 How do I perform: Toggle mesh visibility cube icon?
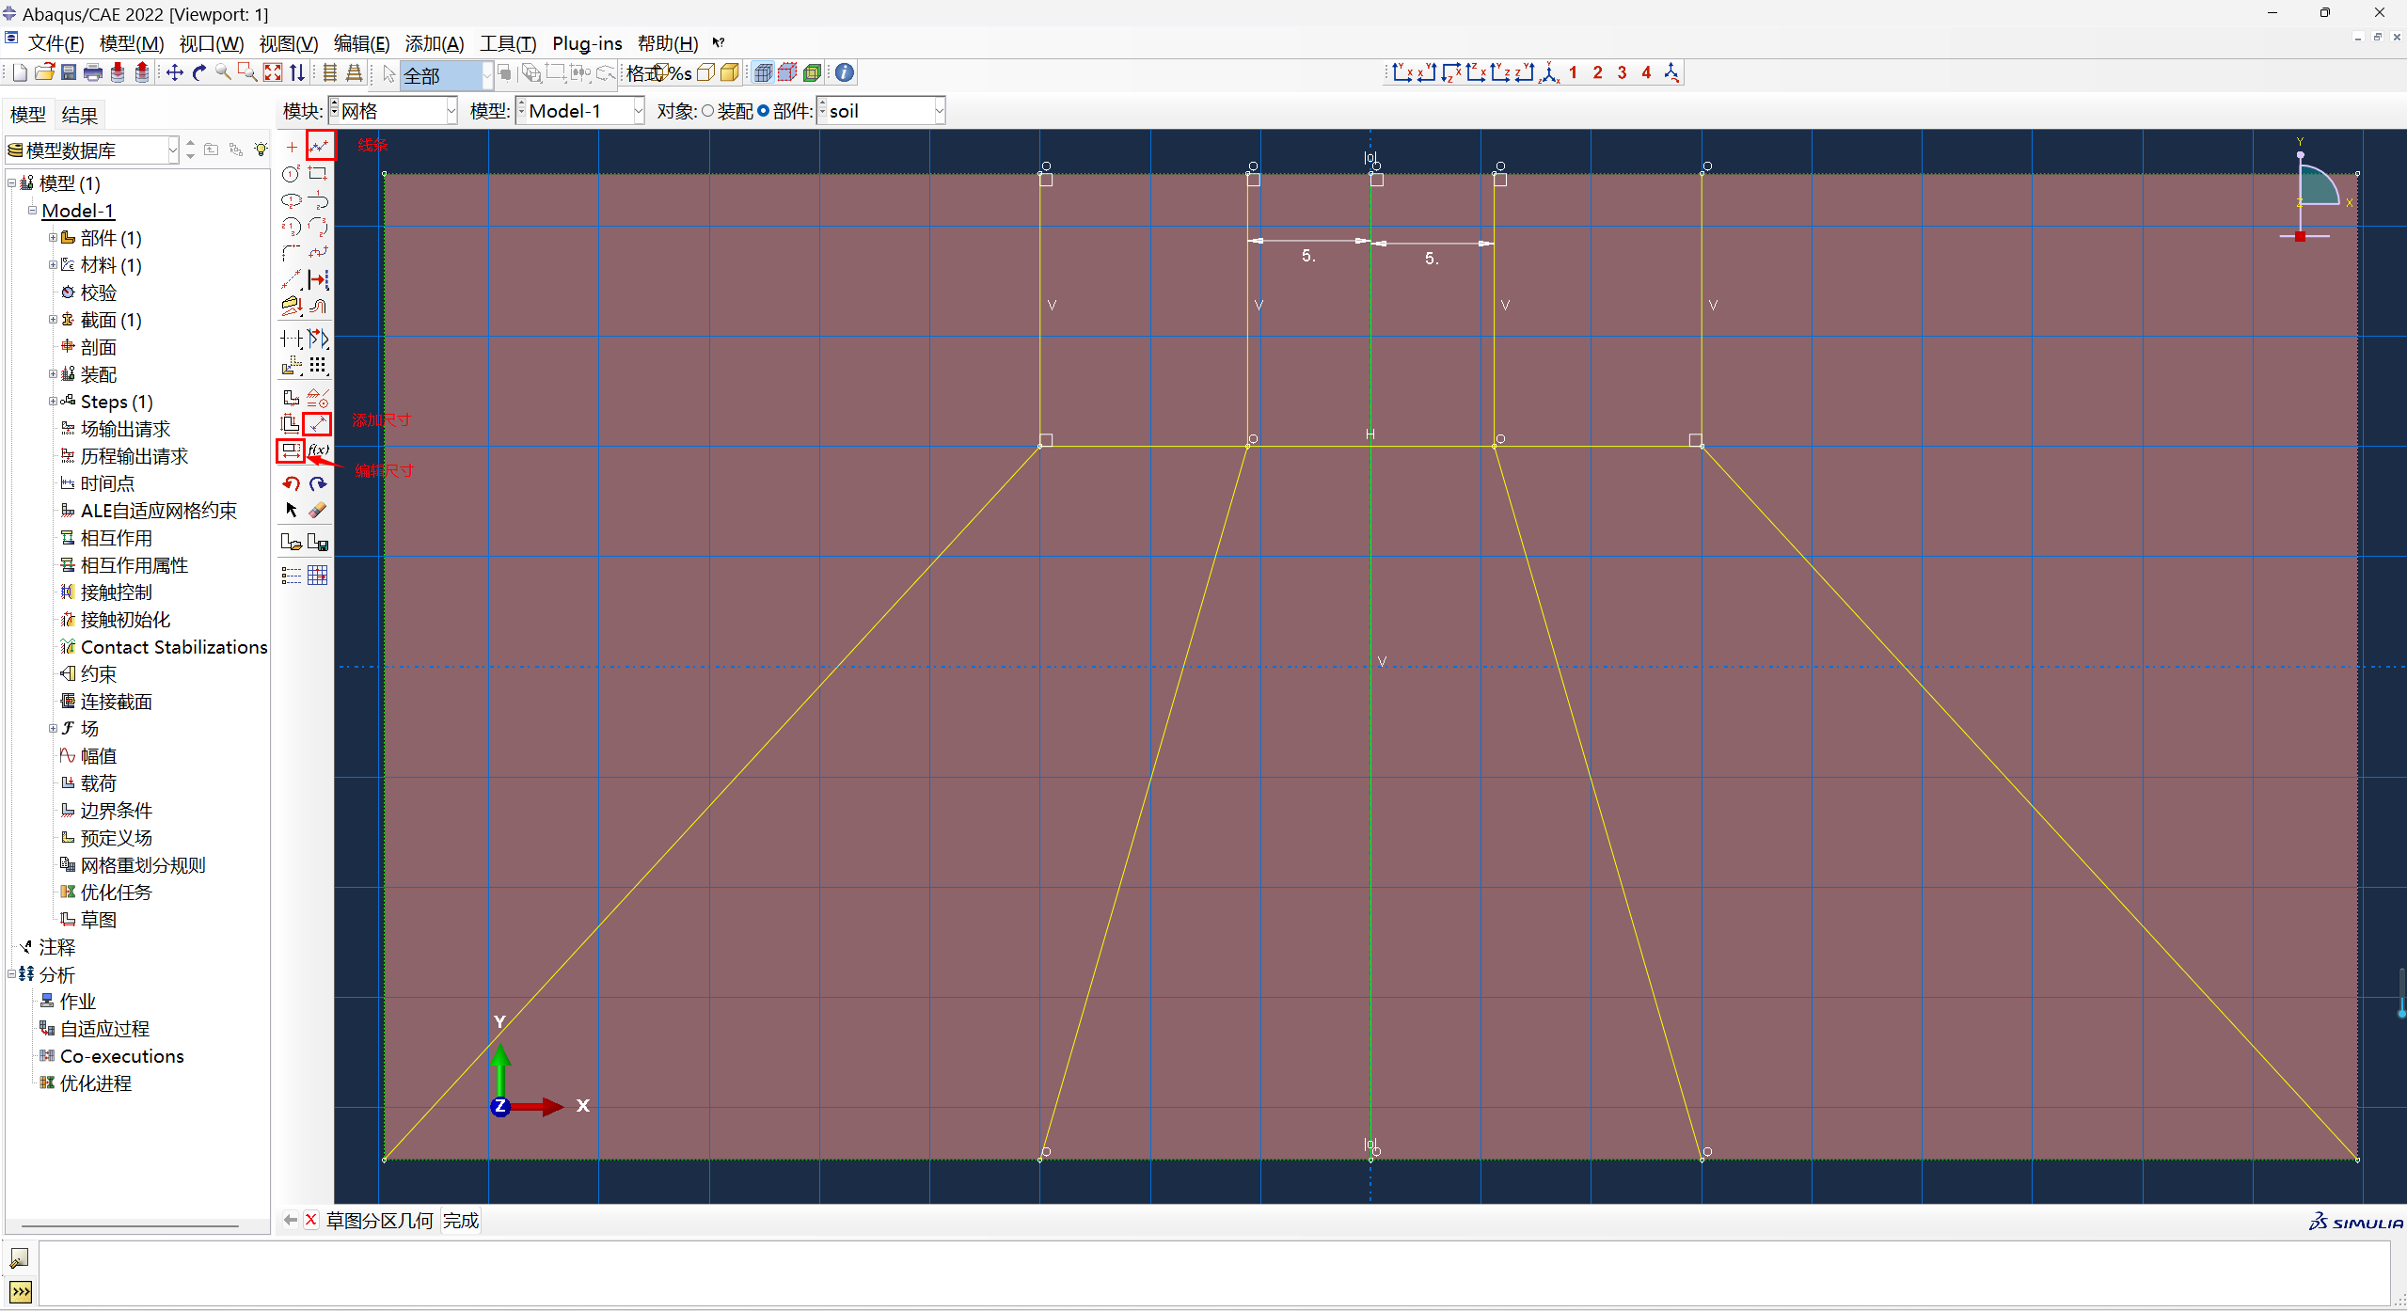click(764, 72)
